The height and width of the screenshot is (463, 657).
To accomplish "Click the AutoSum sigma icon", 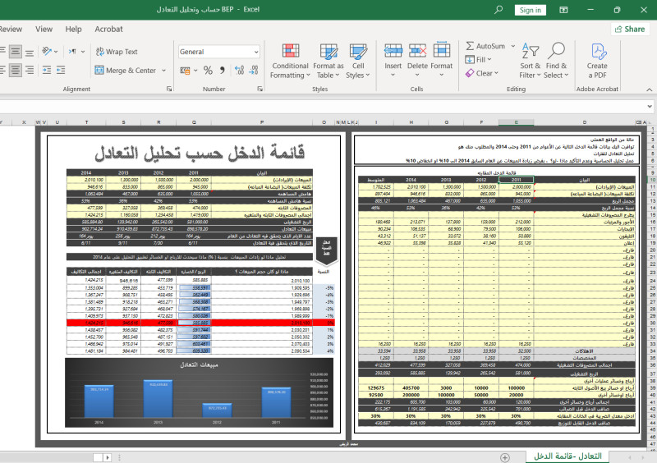I will coord(470,46).
